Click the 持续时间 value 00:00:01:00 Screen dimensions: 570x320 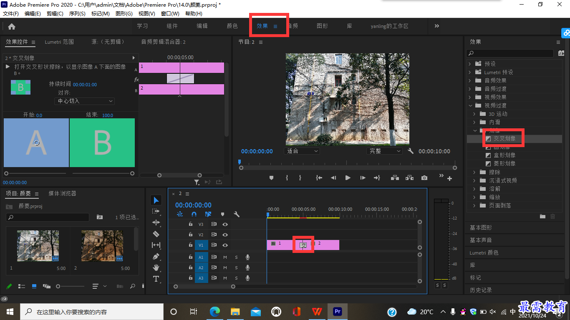click(x=85, y=85)
